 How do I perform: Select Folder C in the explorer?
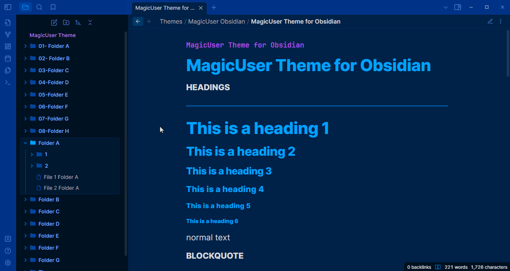70,211
